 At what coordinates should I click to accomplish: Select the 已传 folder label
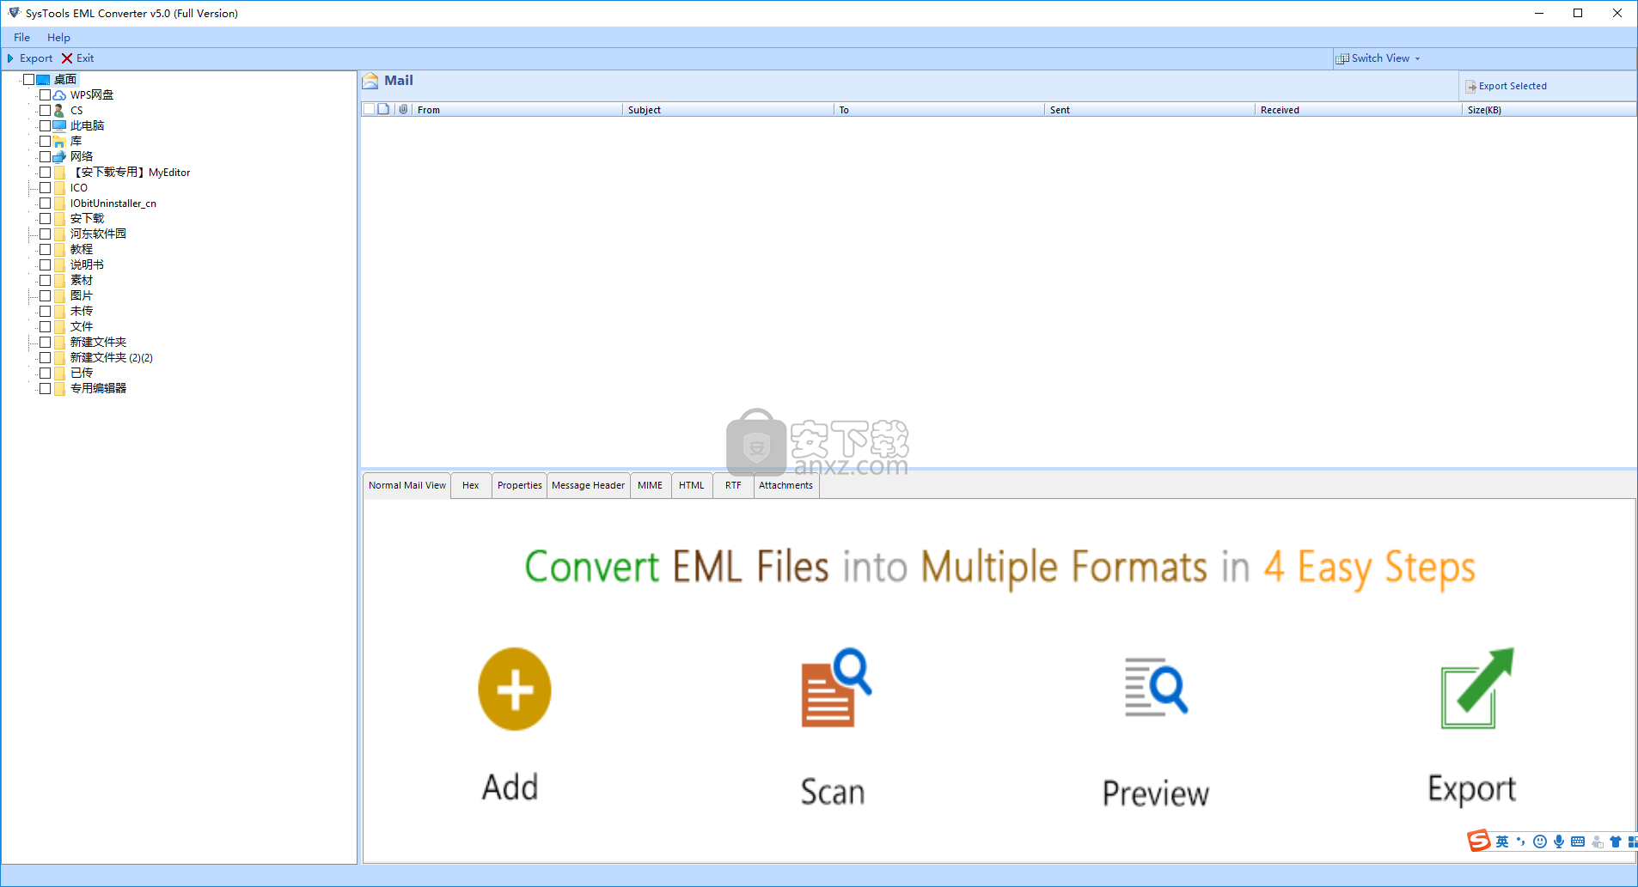pyautogui.click(x=82, y=374)
